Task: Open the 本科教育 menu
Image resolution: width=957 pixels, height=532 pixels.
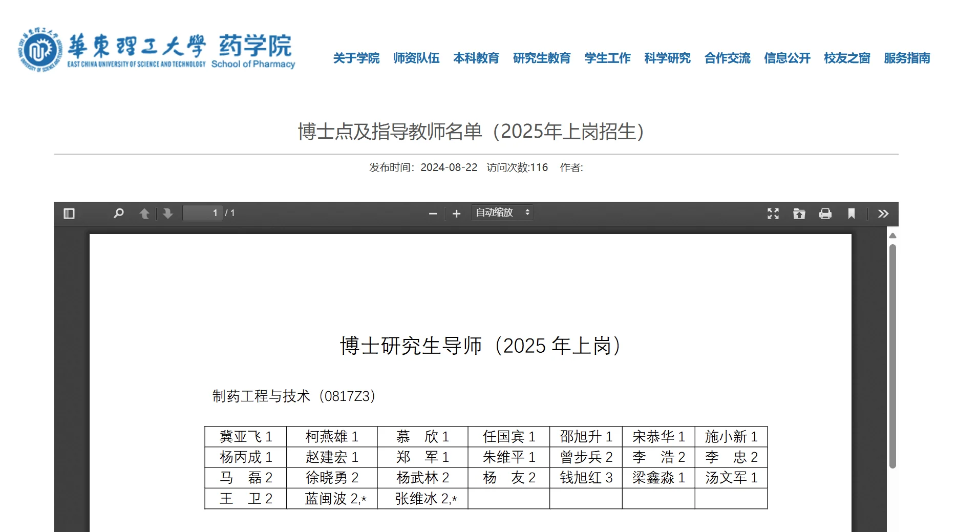Action: (x=476, y=58)
